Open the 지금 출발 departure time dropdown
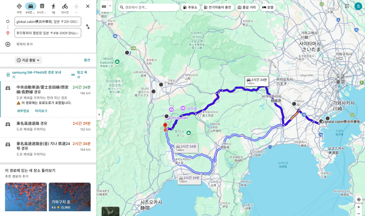Image resolution: width=365 pixels, height=216 pixels. 28,60
